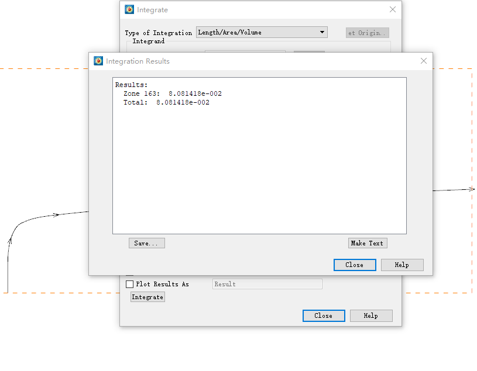477x371 pixels.
Task: Click Close in the Integration Results dialog
Action: 355,265
